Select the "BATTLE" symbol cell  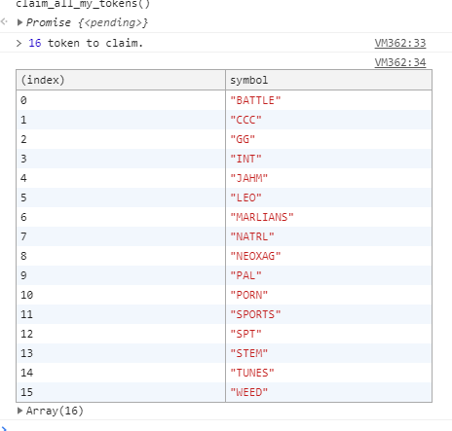328,100
